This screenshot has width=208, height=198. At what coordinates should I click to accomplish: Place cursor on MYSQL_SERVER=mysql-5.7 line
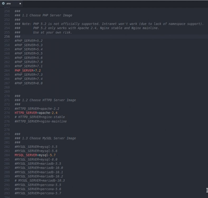pyautogui.click(x=35, y=155)
